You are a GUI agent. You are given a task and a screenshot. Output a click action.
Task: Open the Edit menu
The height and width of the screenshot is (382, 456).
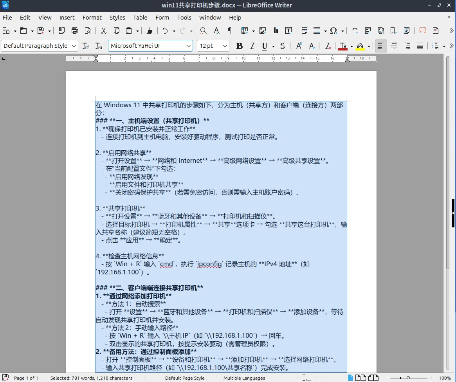click(x=25, y=18)
